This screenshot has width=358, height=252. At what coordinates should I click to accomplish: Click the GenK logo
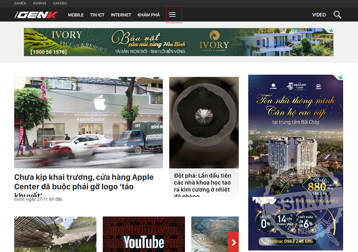pos(36,15)
